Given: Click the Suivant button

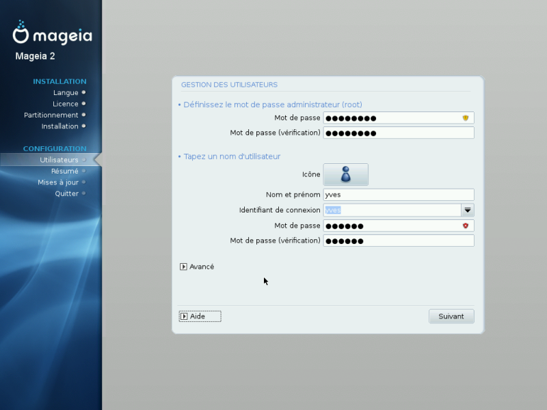Looking at the screenshot, I should click(451, 316).
